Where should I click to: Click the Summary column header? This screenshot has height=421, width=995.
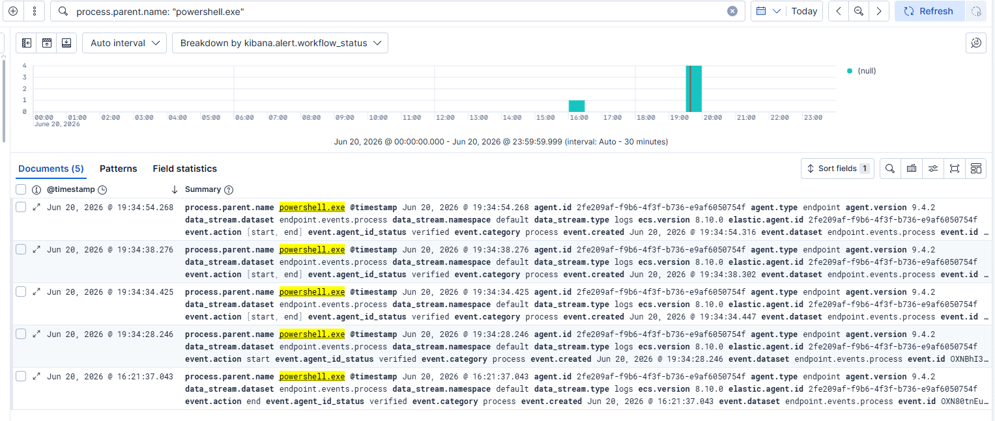(203, 189)
